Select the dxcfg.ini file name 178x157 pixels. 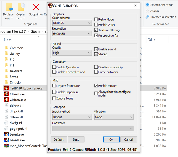pos(16,123)
